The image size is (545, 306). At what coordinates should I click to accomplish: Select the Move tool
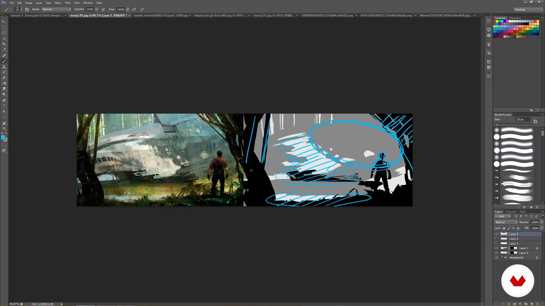coord(4,22)
